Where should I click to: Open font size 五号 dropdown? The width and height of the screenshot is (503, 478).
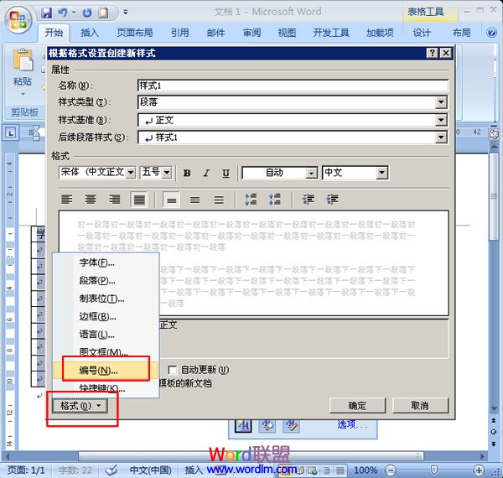click(167, 173)
